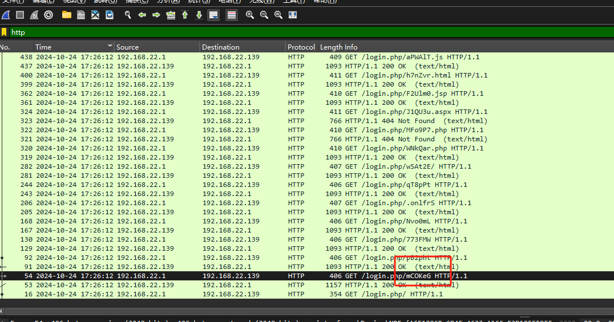Image resolution: width=614 pixels, height=322 pixels.
Task: Open a capture file via folder icon
Action: (x=67, y=15)
